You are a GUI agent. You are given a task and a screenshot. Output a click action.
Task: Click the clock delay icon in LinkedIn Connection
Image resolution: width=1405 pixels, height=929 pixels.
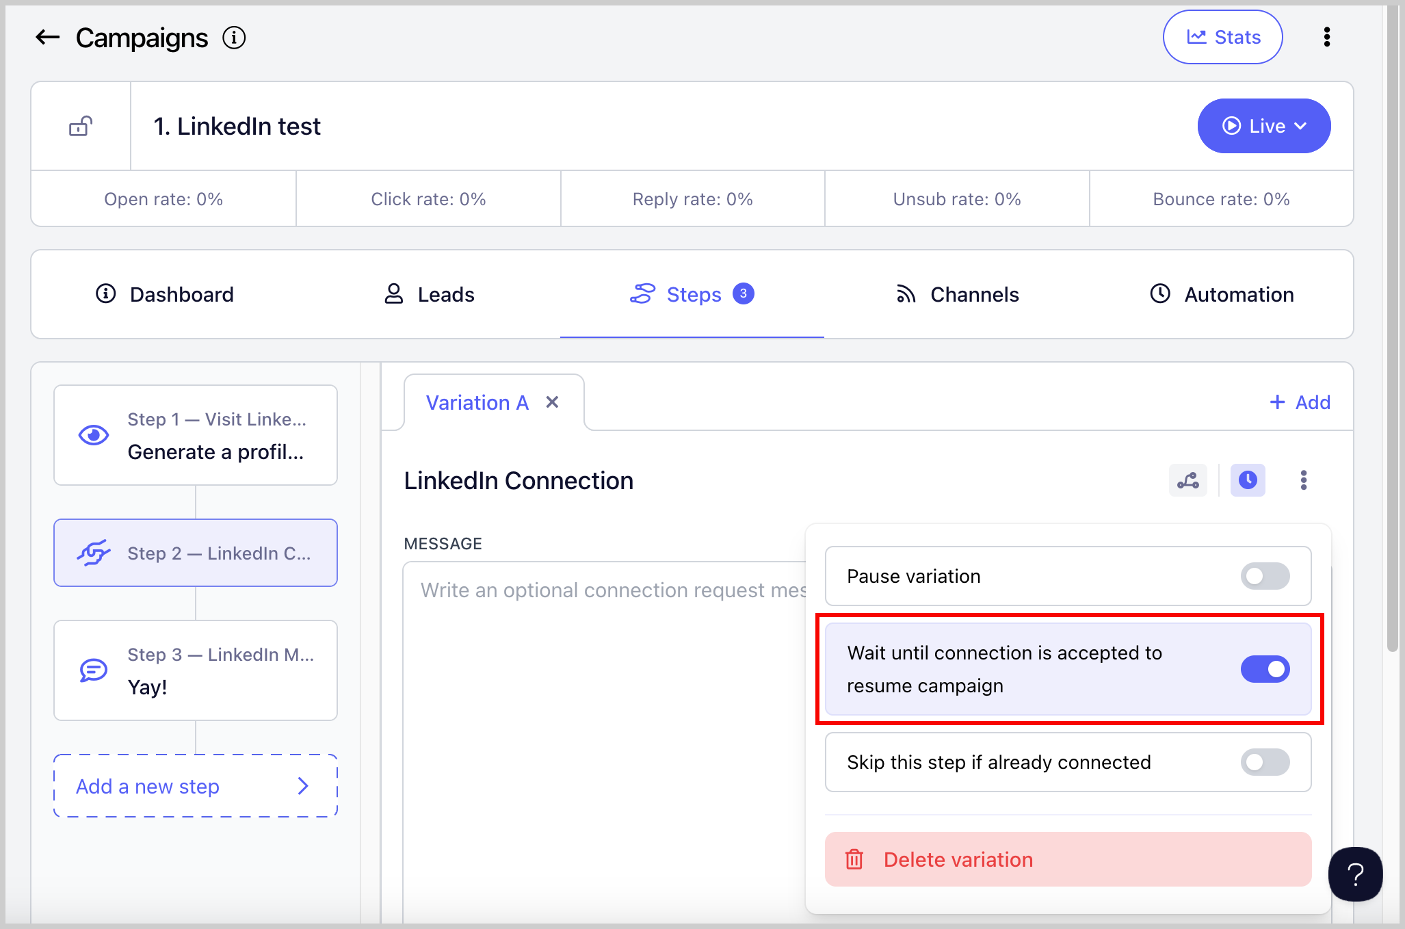pos(1248,480)
